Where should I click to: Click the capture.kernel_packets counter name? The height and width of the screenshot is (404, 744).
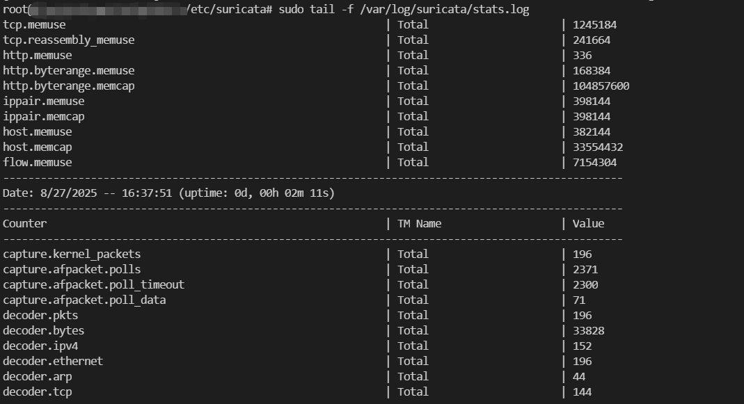point(72,254)
